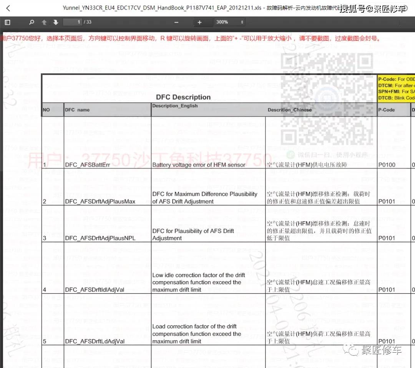Viewport: 415px width, 368px height.
Task: Click the back arrow in title bar
Action: point(8,8)
